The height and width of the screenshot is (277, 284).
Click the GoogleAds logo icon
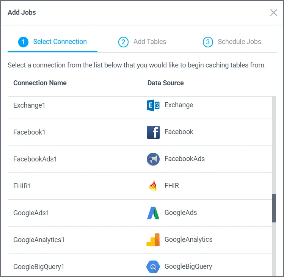[x=153, y=213]
